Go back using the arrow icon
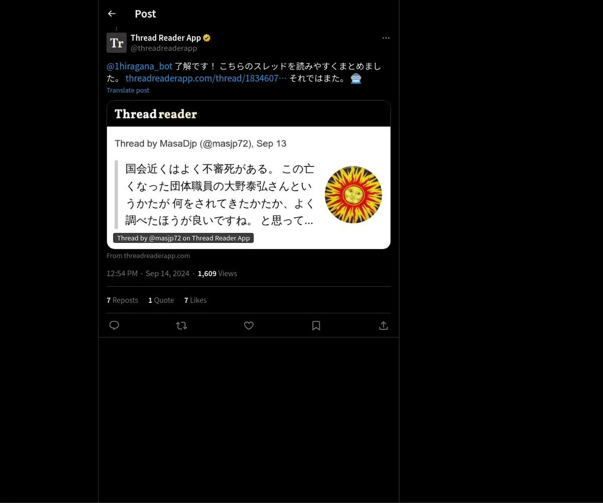 point(112,14)
